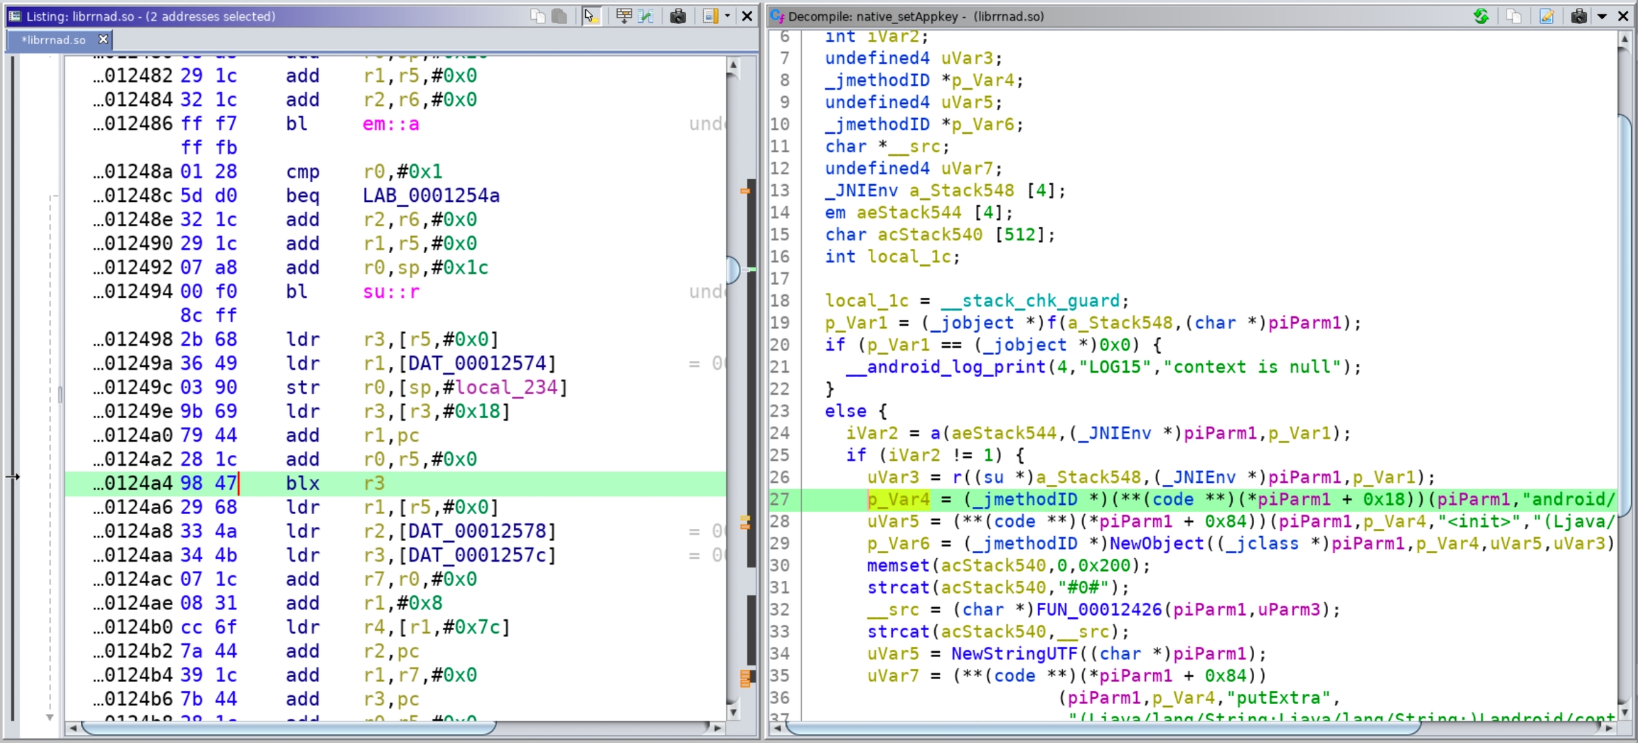Image resolution: width=1638 pixels, height=743 pixels.
Task: Re-decompile with the green refresh icon
Action: tap(1481, 16)
